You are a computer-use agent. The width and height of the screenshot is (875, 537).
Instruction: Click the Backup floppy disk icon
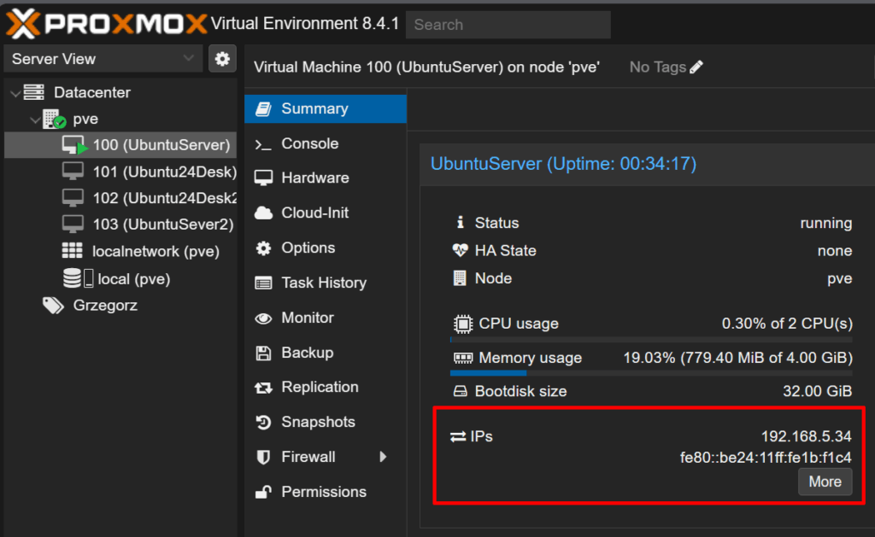pyautogui.click(x=263, y=353)
